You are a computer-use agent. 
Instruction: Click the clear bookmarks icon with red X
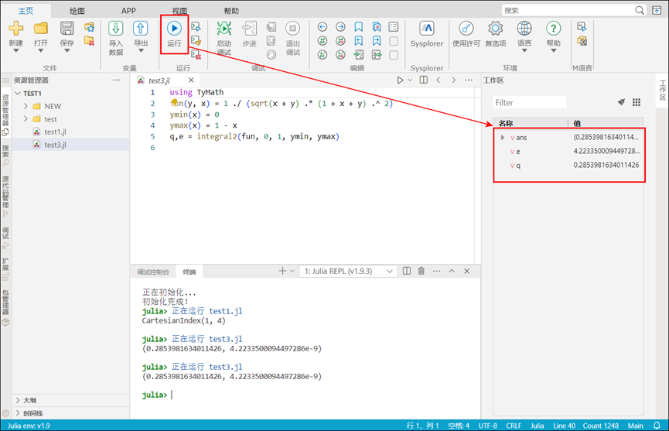click(x=377, y=27)
